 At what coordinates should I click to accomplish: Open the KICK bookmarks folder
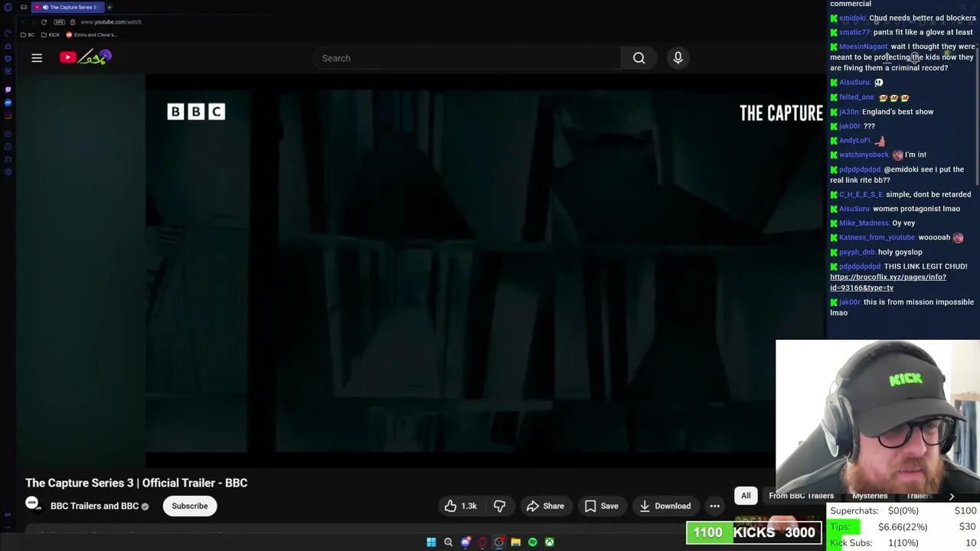pyautogui.click(x=51, y=35)
